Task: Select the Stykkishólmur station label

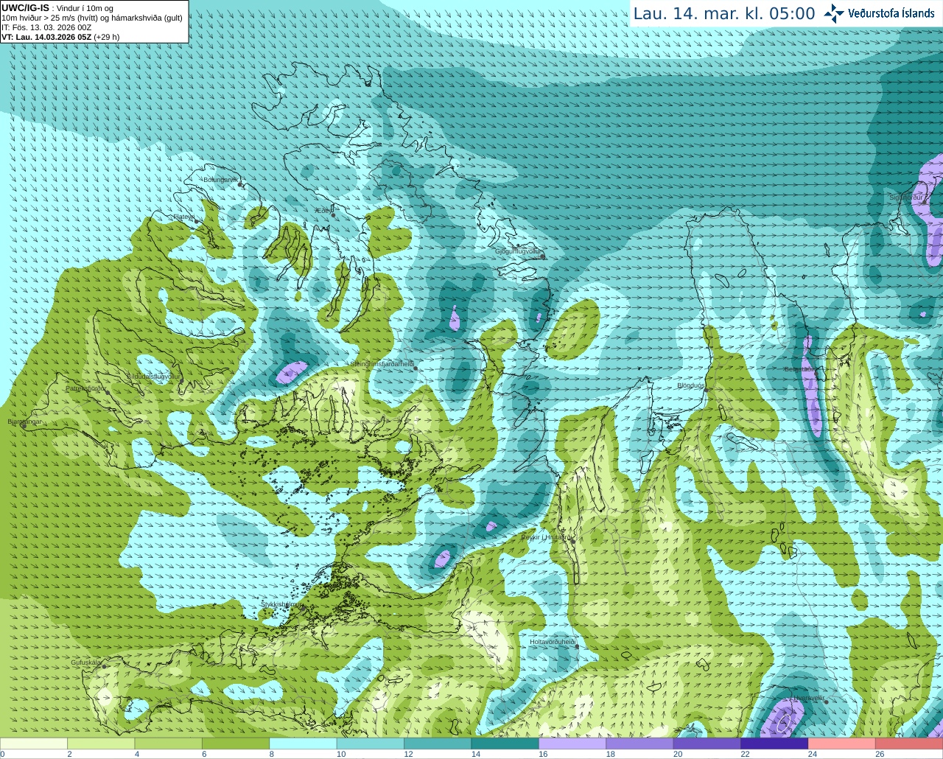Action: tap(281, 604)
